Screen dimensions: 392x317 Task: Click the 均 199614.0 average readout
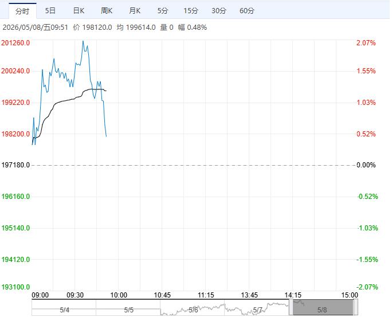tap(136, 28)
